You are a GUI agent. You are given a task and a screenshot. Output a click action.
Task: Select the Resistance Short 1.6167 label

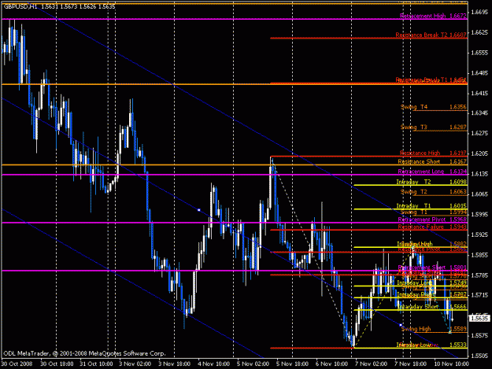(x=432, y=161)
